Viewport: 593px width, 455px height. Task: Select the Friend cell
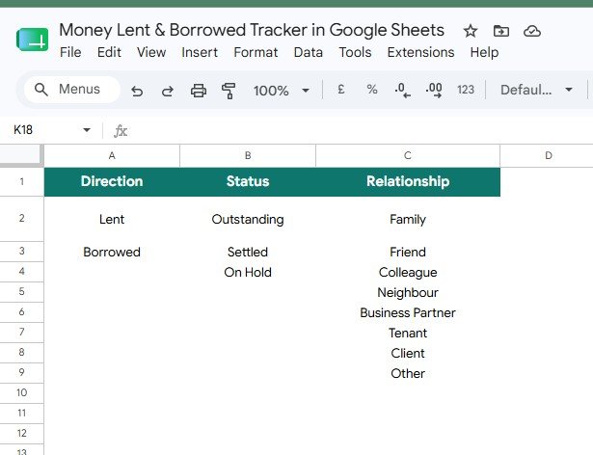pyautogui.click(x=408, y=252)
